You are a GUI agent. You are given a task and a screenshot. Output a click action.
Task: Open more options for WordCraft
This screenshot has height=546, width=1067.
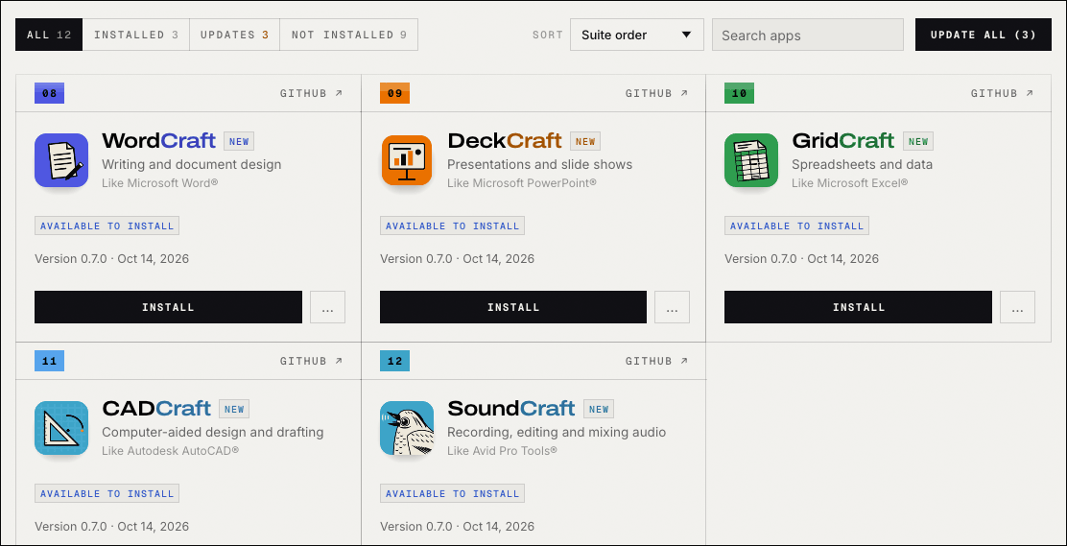point(327,307)
